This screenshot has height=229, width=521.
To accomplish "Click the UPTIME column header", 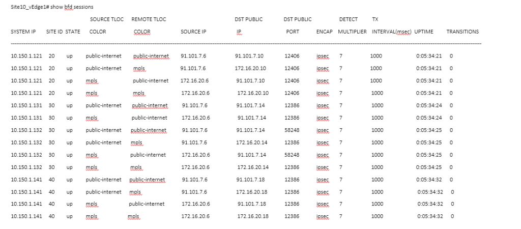I will (424, 32).
